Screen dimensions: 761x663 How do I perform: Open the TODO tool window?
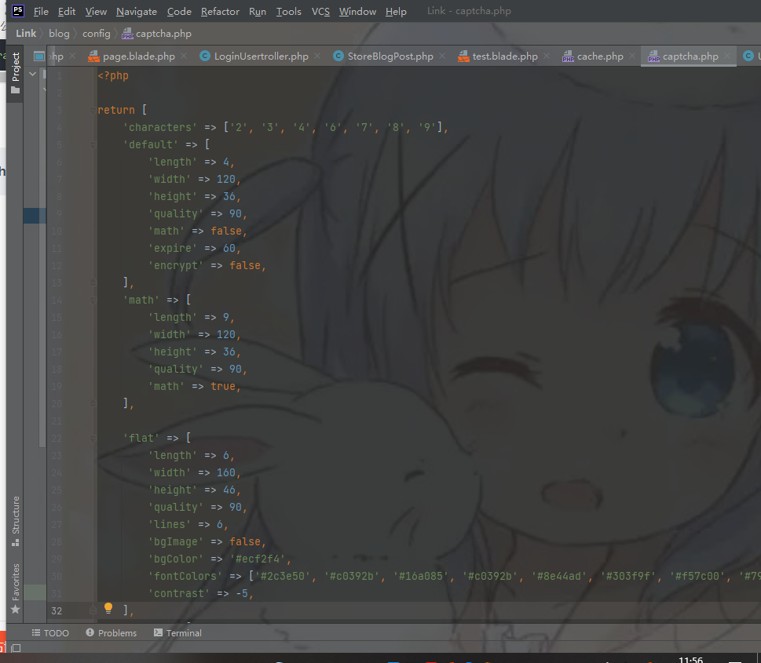click(50, 633)
